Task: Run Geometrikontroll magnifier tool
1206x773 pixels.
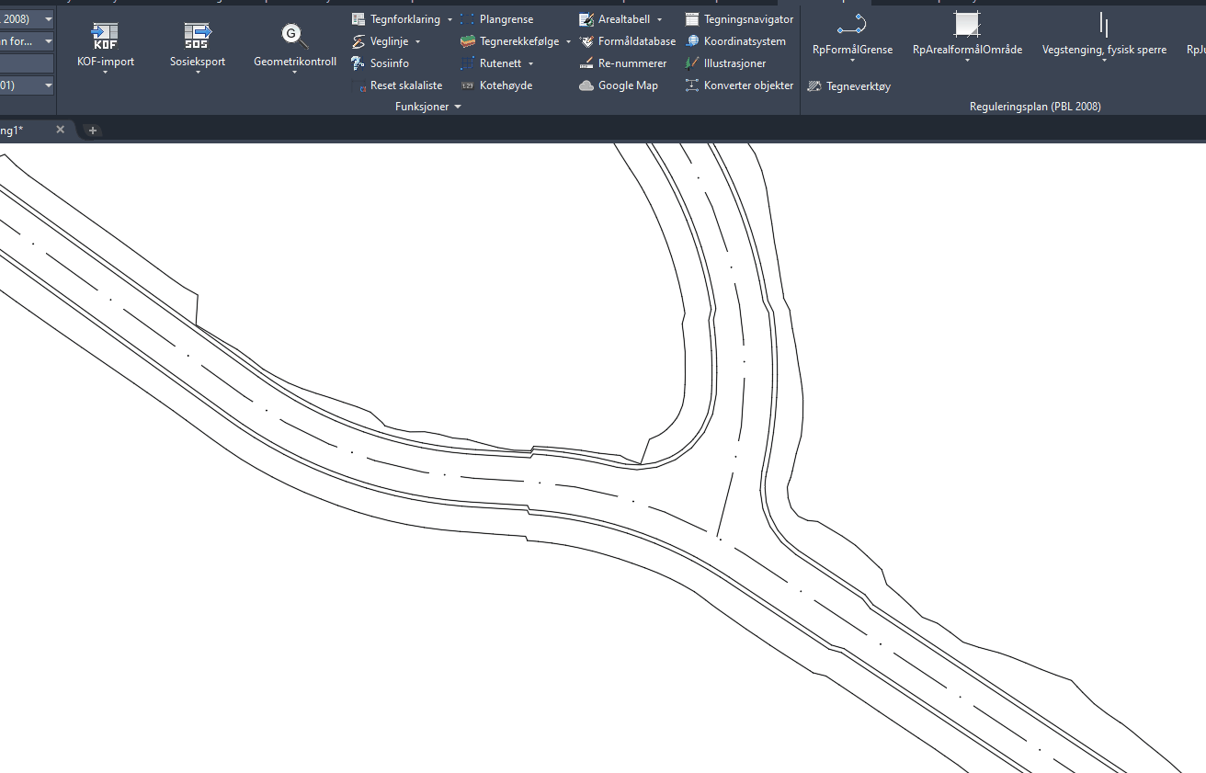Action: [x=294, y=37]
